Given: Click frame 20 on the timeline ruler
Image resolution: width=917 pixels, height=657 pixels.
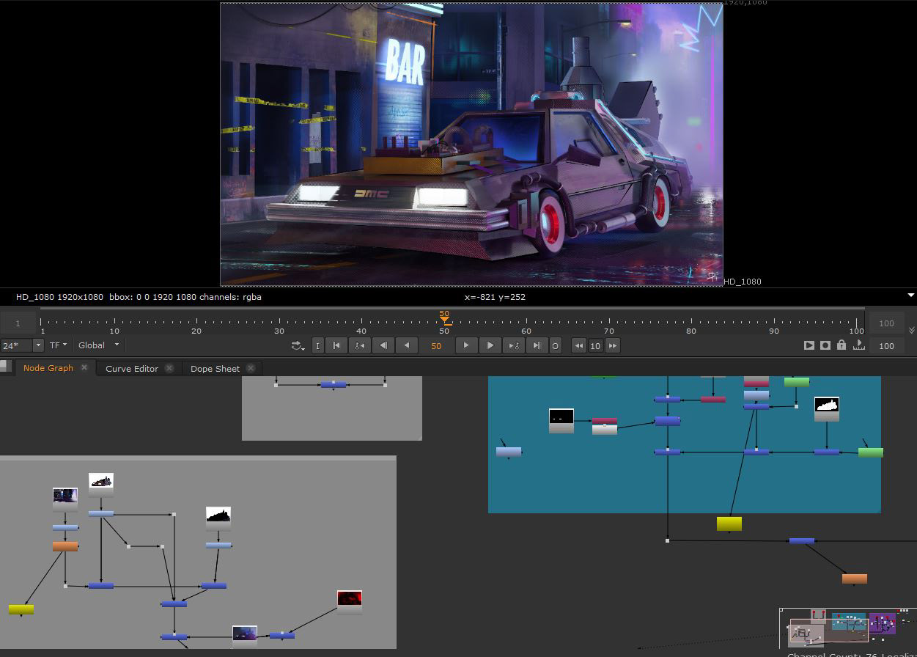Looking at the screenshot, I should click(x=196, y=324).
